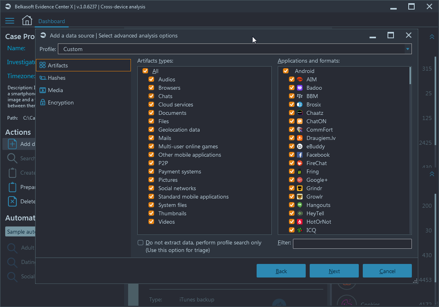Click the Sample automation button
Image resolution: width=439 pixels, height=307 pixels.
tap(20, 232)
